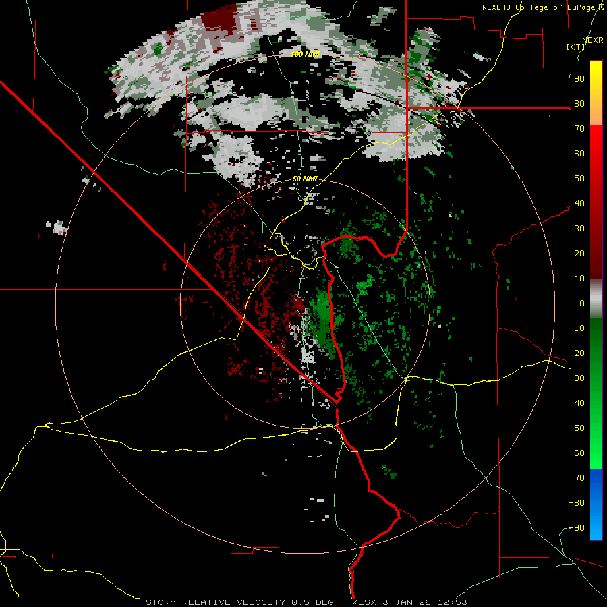
Task: Click the 0 value on the velocity scale
Action: point(582,303)
